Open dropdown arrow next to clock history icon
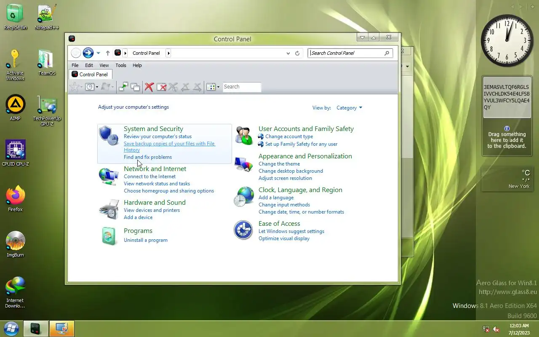The image size is (539, 337). [97, 87]
